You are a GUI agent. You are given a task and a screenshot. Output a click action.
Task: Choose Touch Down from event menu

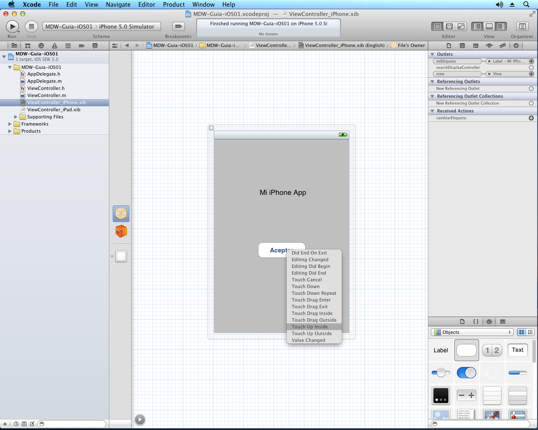(x=314, y=286)
